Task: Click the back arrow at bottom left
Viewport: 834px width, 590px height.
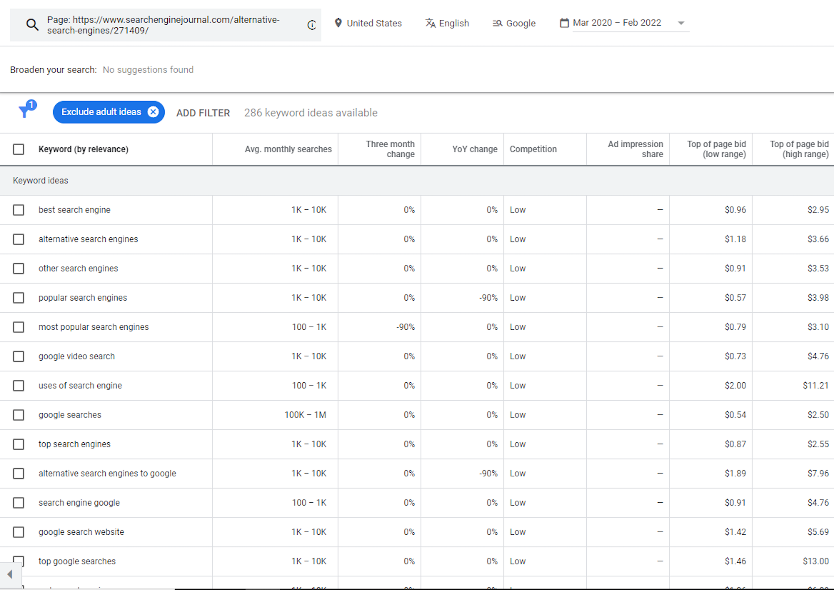Action: coord(10,574)
